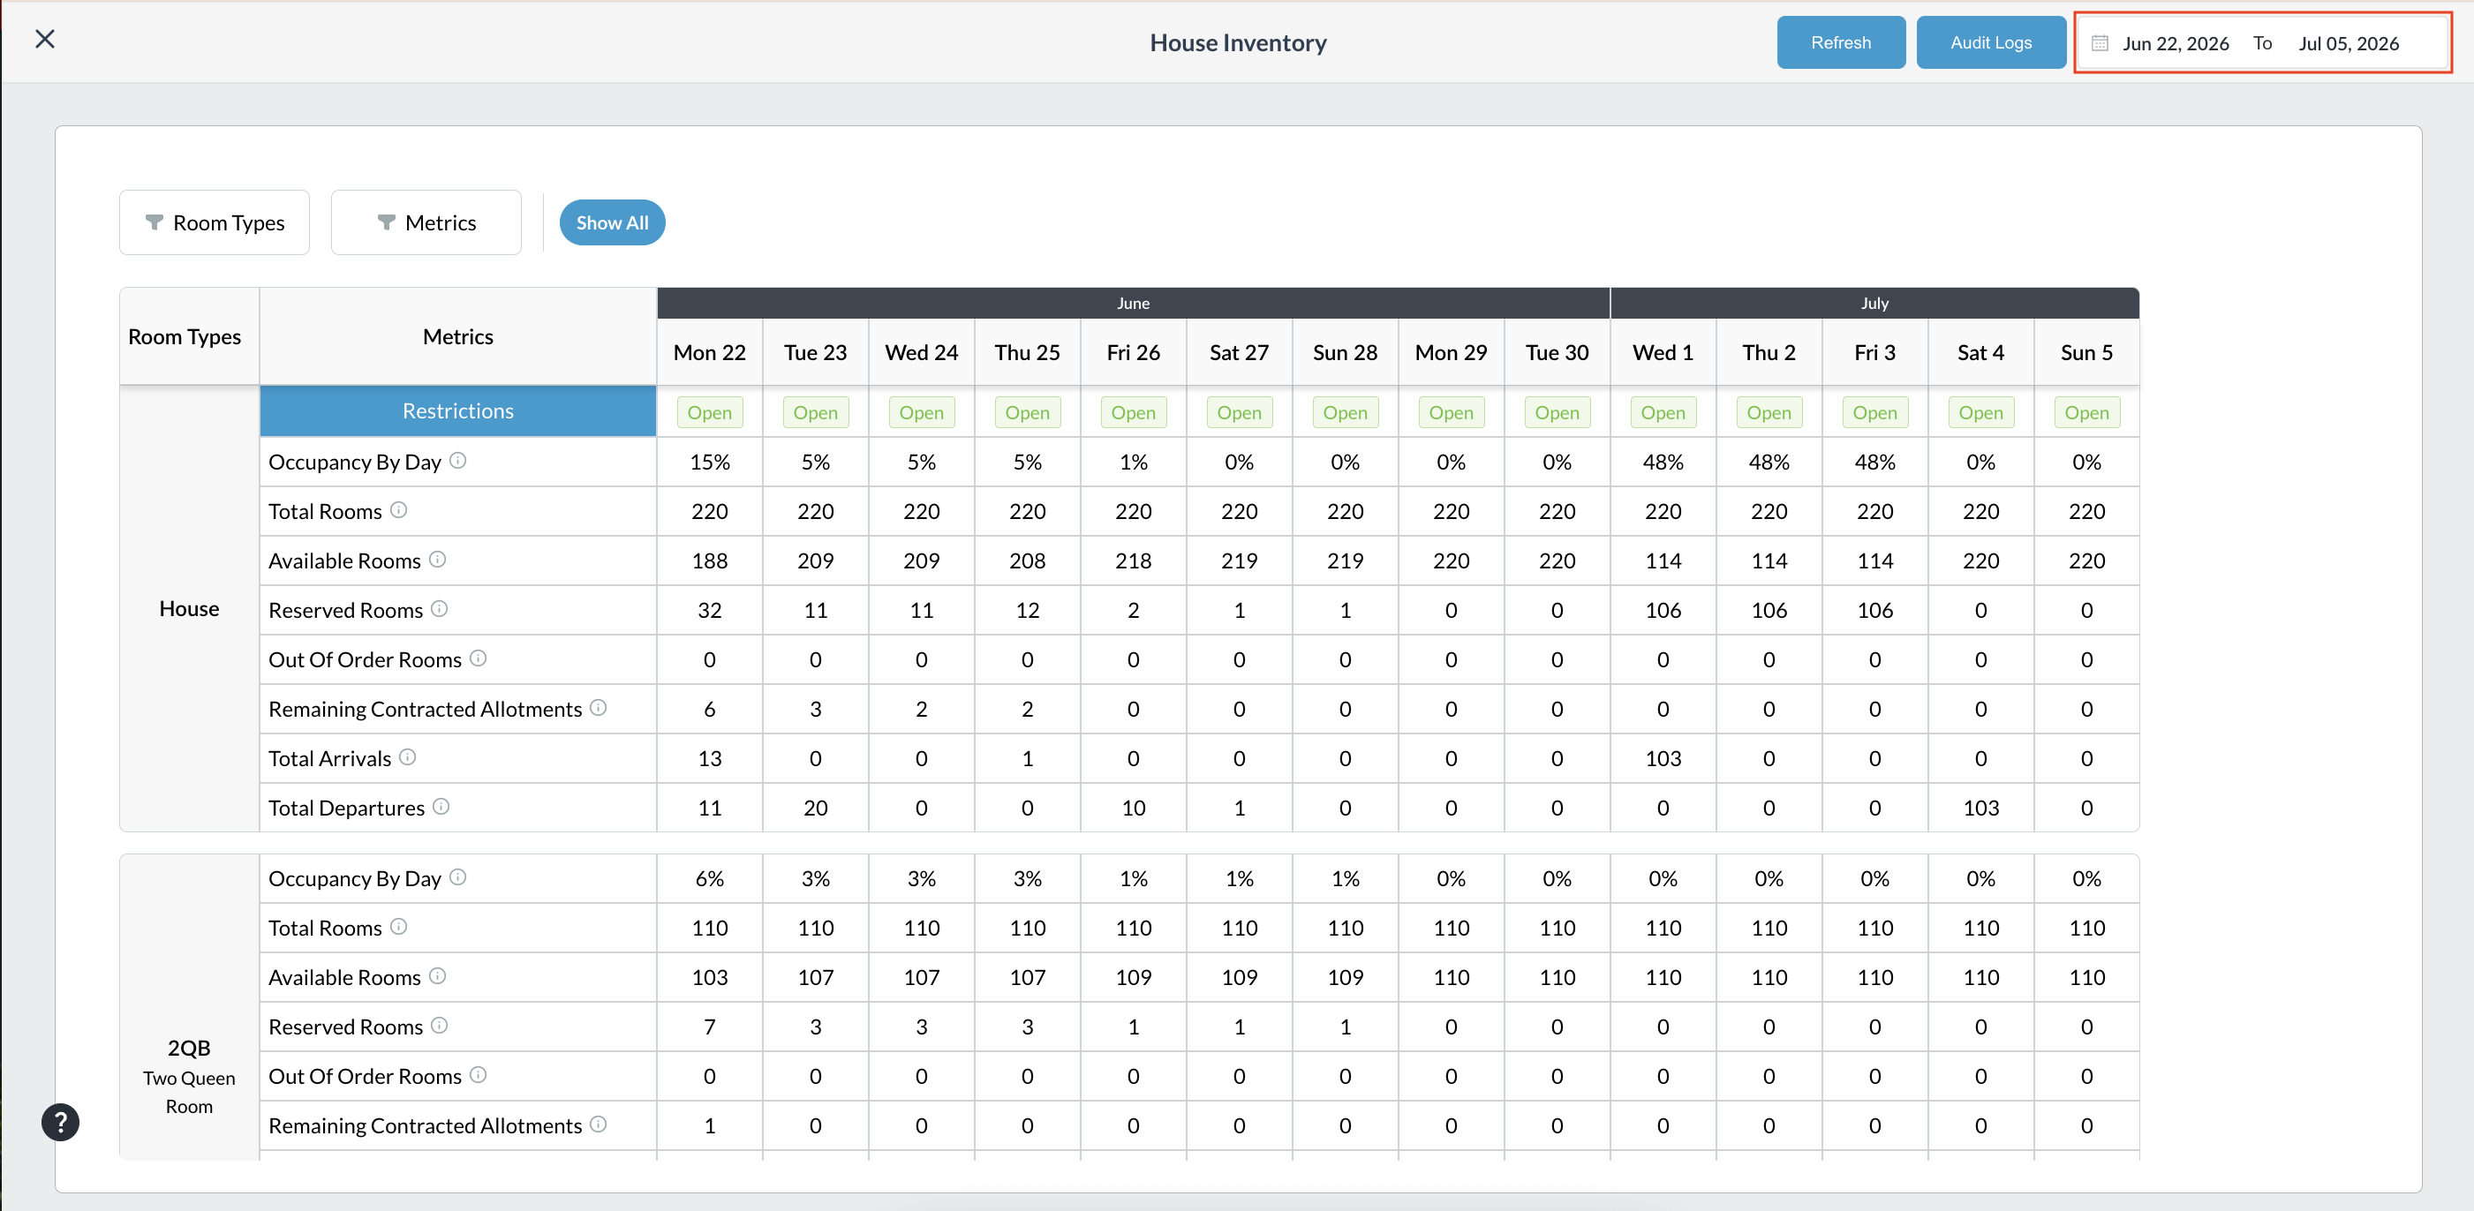Click info icon for House Remaining Contracted Allotments

point(599,708)
